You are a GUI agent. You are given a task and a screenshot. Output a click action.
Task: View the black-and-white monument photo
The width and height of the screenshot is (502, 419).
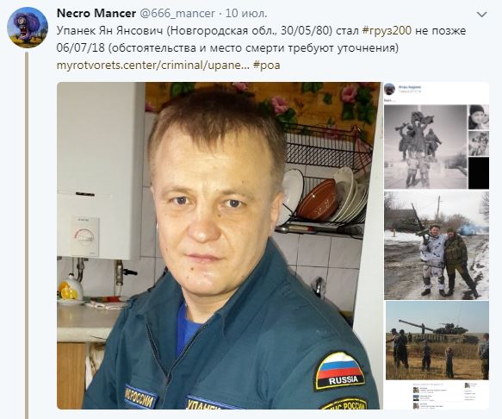coord(425,147)
